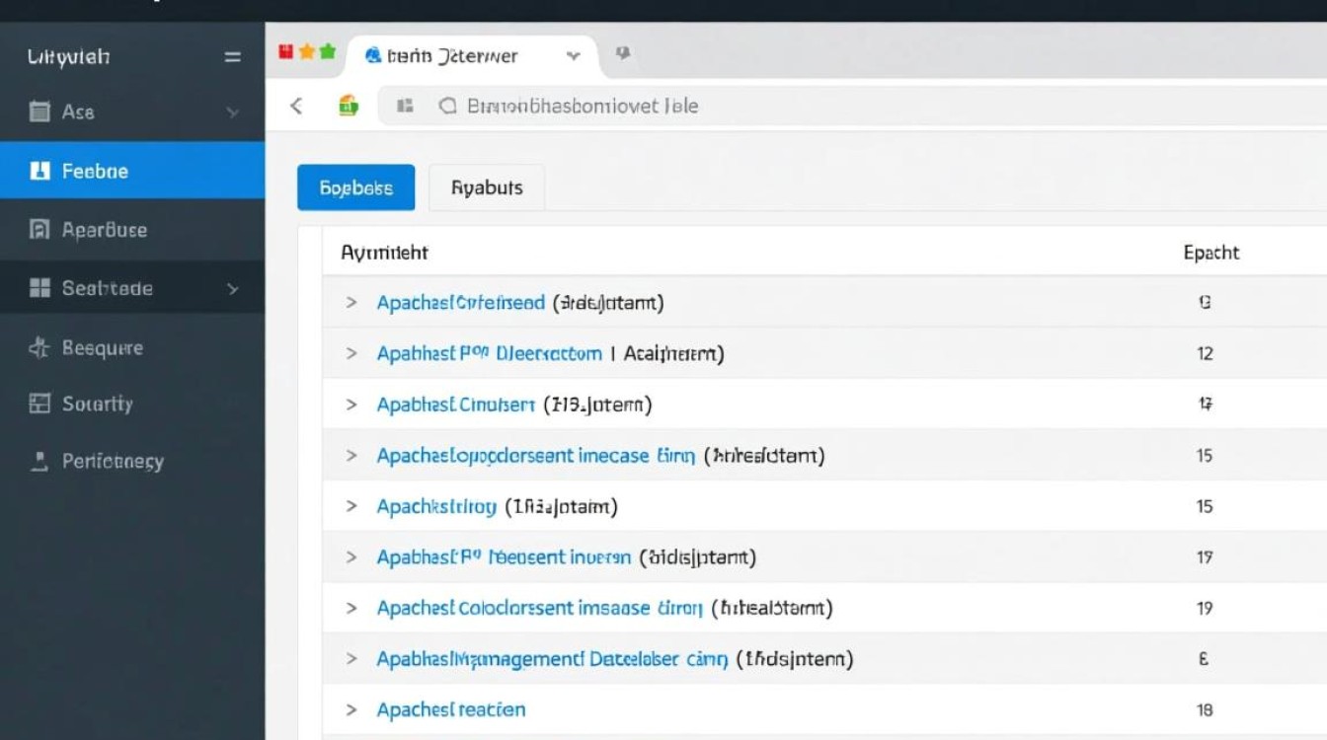Click the Beequre sidebar icon
1327x740 pixels.
(x=39, y=347)
